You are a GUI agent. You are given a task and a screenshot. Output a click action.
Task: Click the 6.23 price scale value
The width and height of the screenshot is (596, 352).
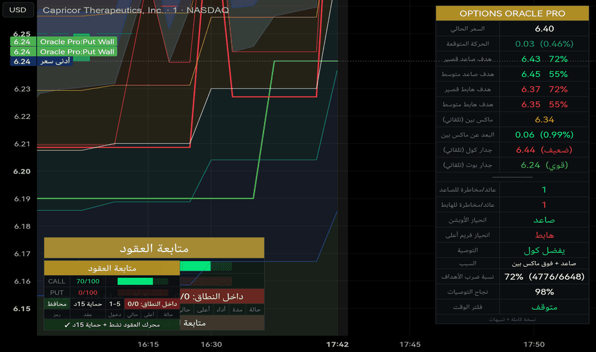click(22, 89)
